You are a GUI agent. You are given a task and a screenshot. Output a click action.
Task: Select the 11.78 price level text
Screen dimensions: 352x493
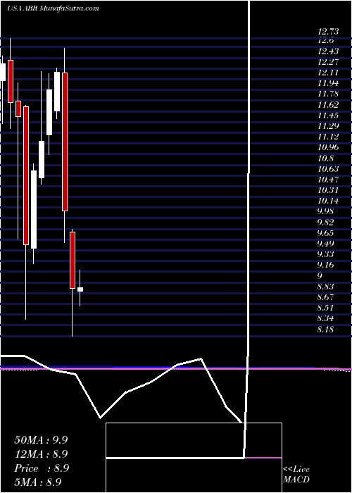[x=328, y=94]
